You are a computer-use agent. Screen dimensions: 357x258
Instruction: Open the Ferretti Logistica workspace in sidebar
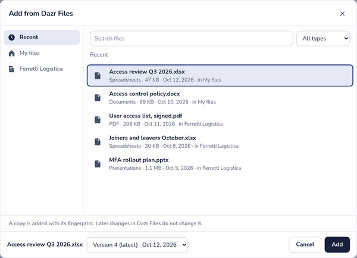42,69
